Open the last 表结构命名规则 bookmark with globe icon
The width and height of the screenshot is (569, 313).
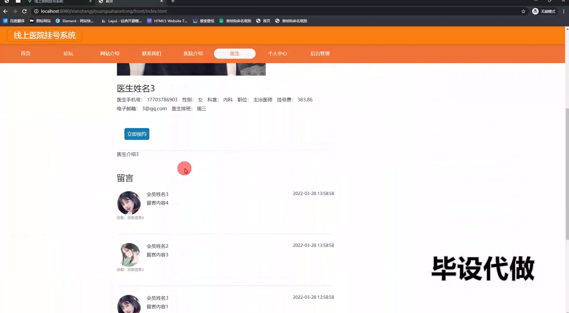(x=291, y=21)
